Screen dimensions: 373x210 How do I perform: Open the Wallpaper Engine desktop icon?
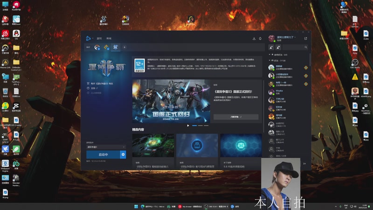pyautogui.click(x=5, y=166)
